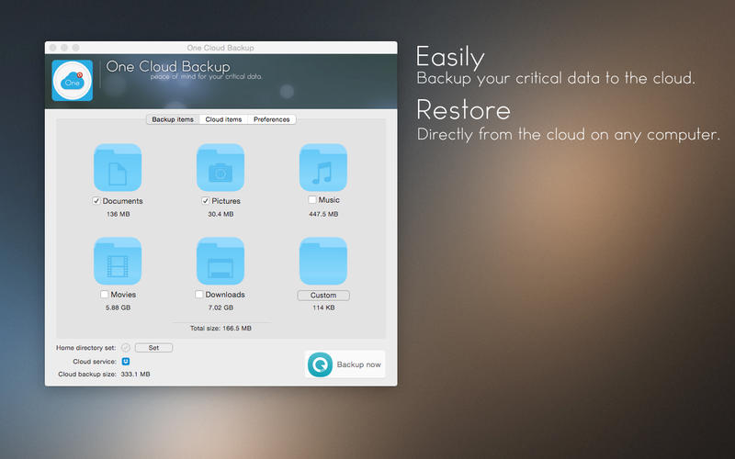This screenshot has height=459, width=735.
Task: Switch to the Cloud items tab
Action: pos(223,119)
